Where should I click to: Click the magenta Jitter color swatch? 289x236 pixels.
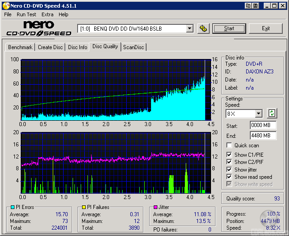155,207
